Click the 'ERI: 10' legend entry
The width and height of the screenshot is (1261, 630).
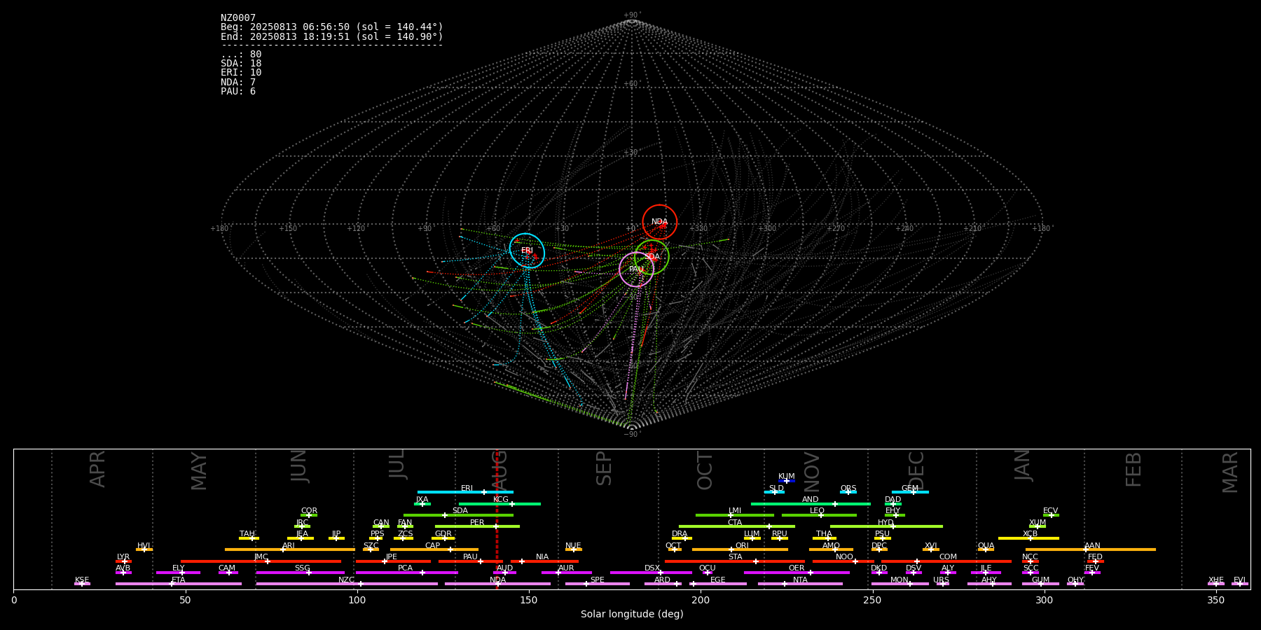tap(241, 73)
